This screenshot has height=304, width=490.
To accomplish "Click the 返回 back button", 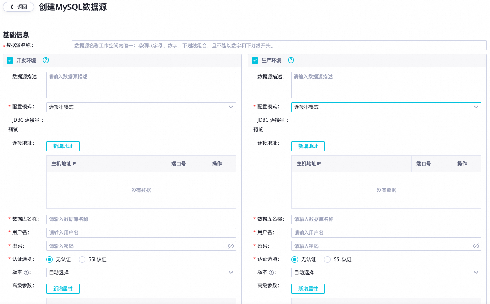I will click(18, 7).
